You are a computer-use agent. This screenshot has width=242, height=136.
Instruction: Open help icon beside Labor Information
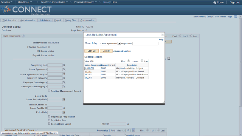pos(23,36)
